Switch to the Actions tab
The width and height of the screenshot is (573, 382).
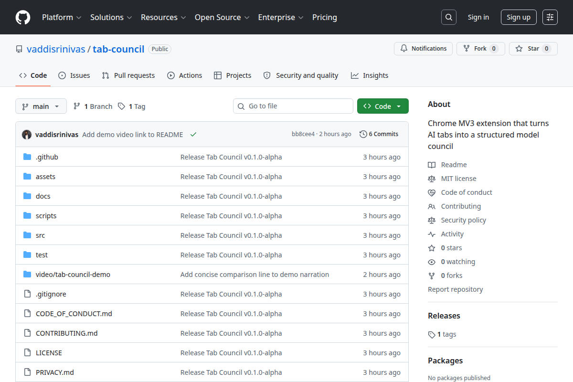tap(185, 75)
